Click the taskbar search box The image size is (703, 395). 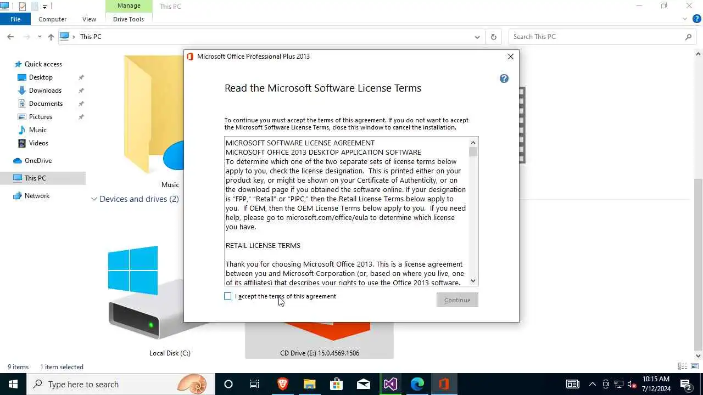click(x=121, y=384)
